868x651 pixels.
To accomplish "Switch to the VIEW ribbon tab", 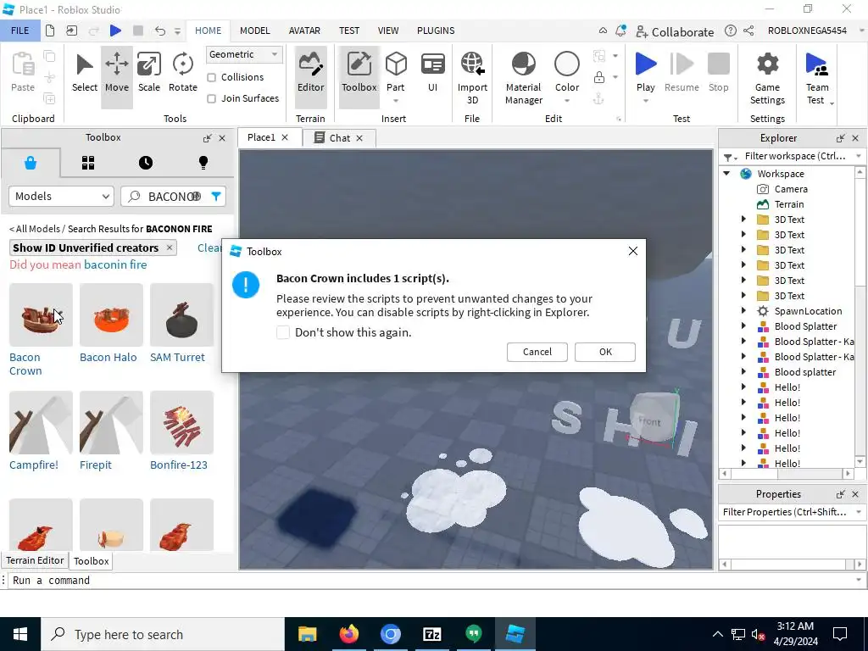I will click(x=388, y=31).
